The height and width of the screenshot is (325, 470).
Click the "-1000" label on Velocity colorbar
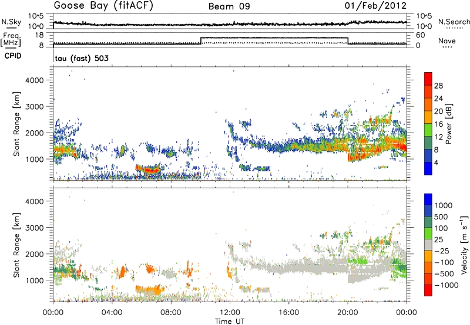pos(446,285)
